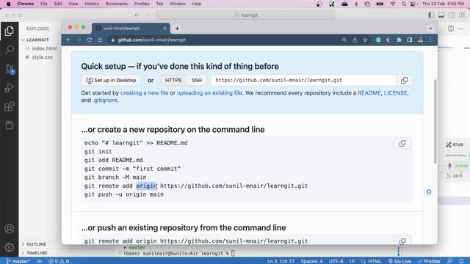Open Manage gear icon in VS Code
470x264 pixels.
click(x=10, y=248)
